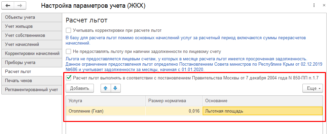Toggle Не предоставлять льготу при задолженности checkbox
The width and height of the screenshot is (329, 134).
pos(68,51)
